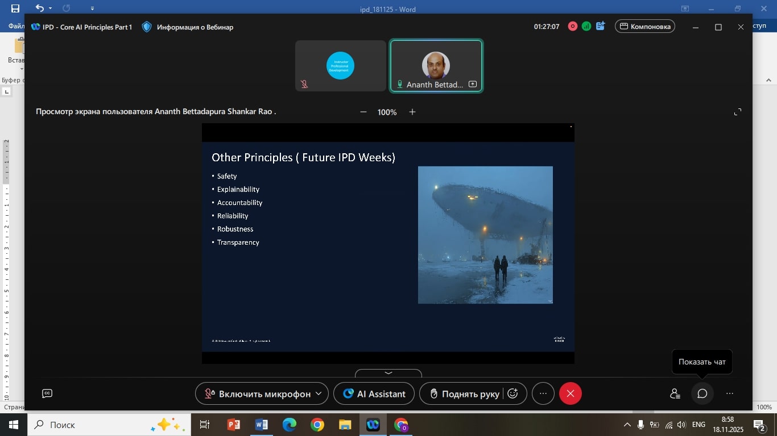
Task: Open the participants list icon
Action: [675, 393]
